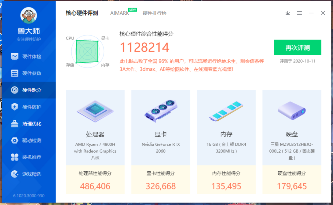This screenshot has height=205, width=333.
Task: Minimize the 鲁大师 window
Action: coord(311,13)
